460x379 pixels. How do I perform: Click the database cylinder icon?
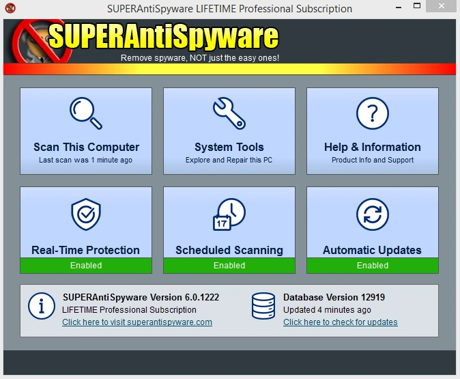(263, 306)
